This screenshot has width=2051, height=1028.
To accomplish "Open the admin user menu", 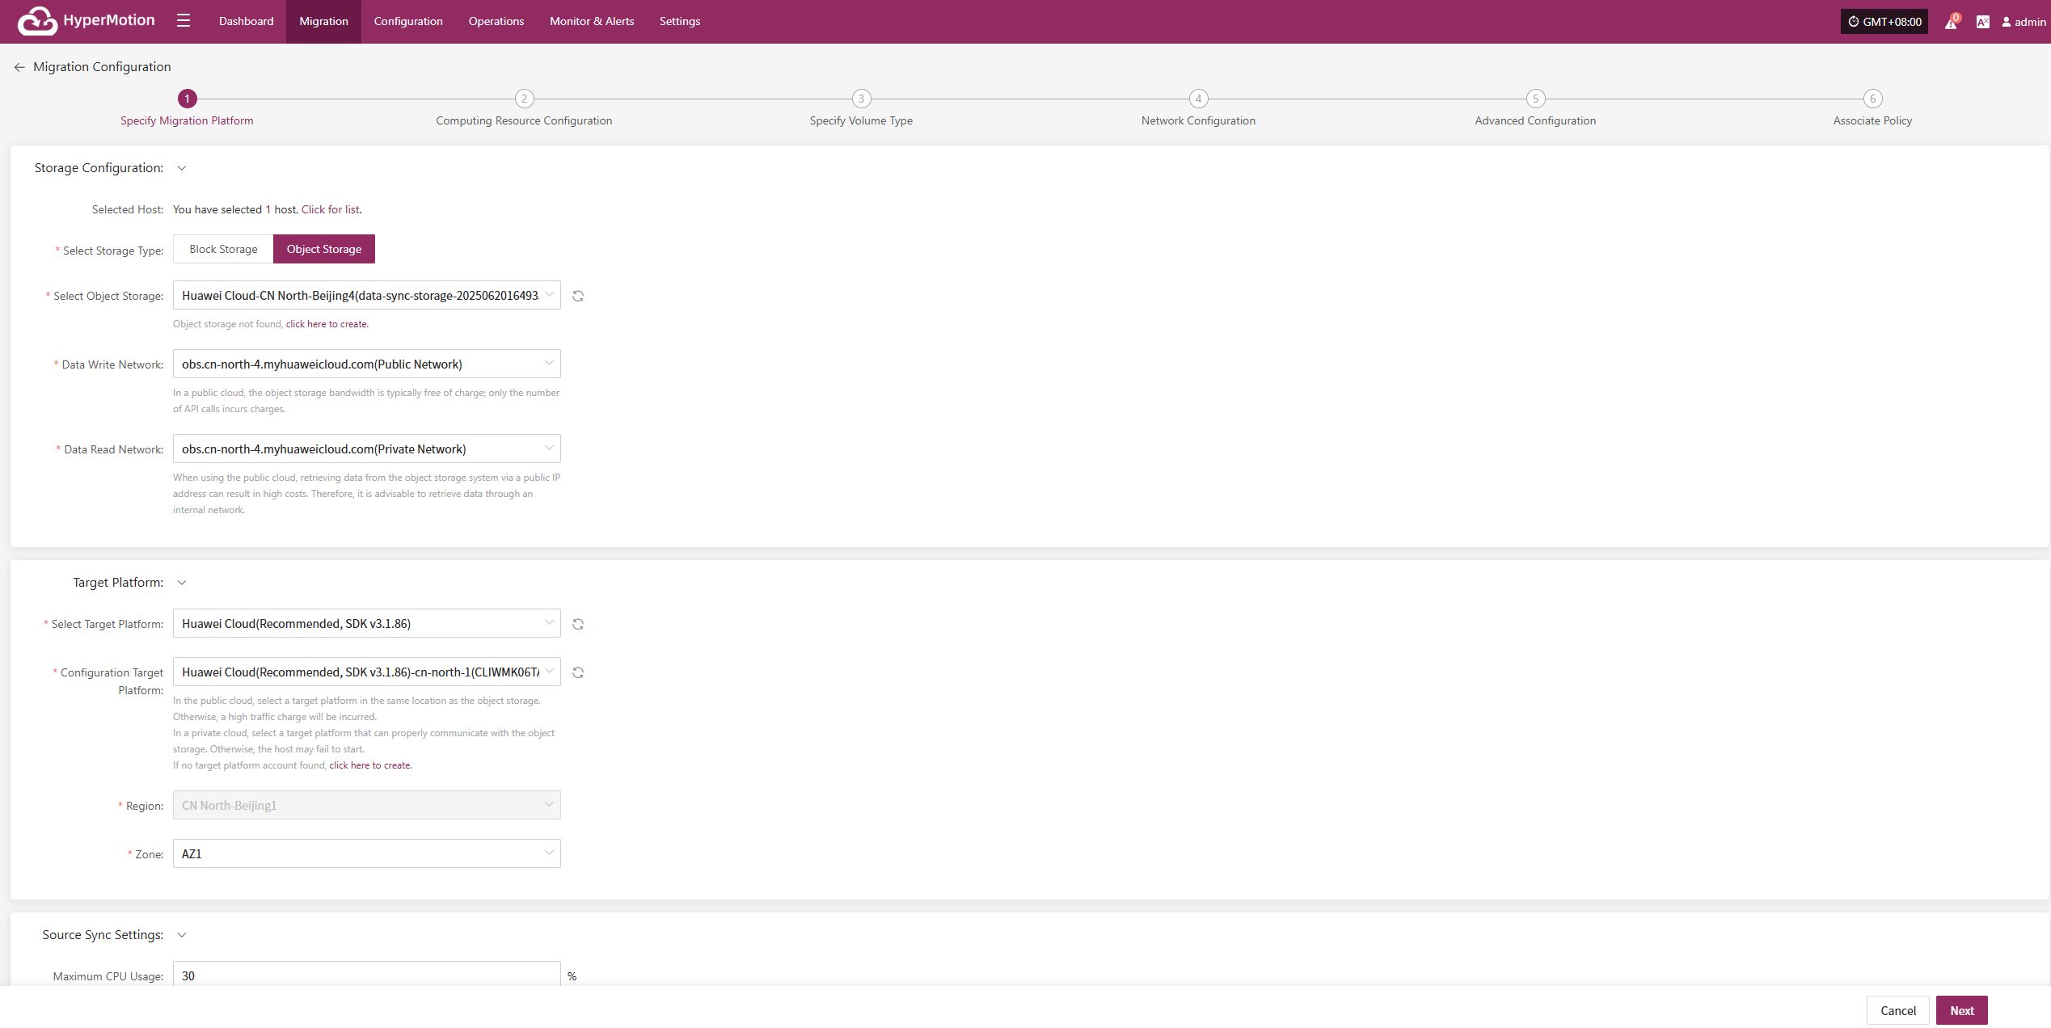I will pos(2024,22).
